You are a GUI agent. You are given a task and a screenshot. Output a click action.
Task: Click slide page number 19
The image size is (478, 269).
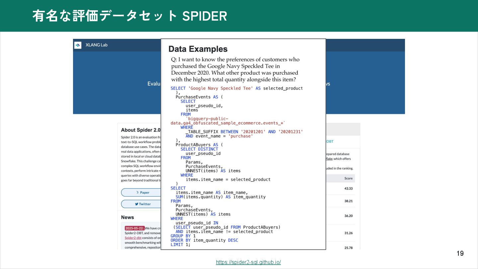(460, 254)
